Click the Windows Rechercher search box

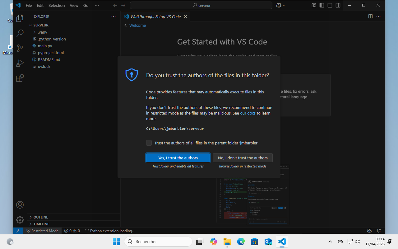click(158, 242)
